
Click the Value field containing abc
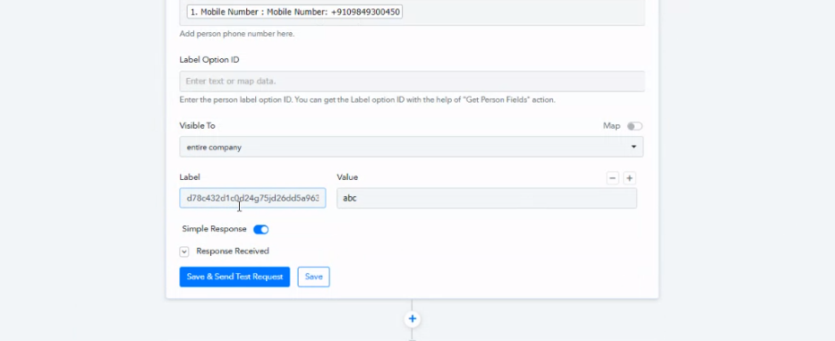[487, 198]
